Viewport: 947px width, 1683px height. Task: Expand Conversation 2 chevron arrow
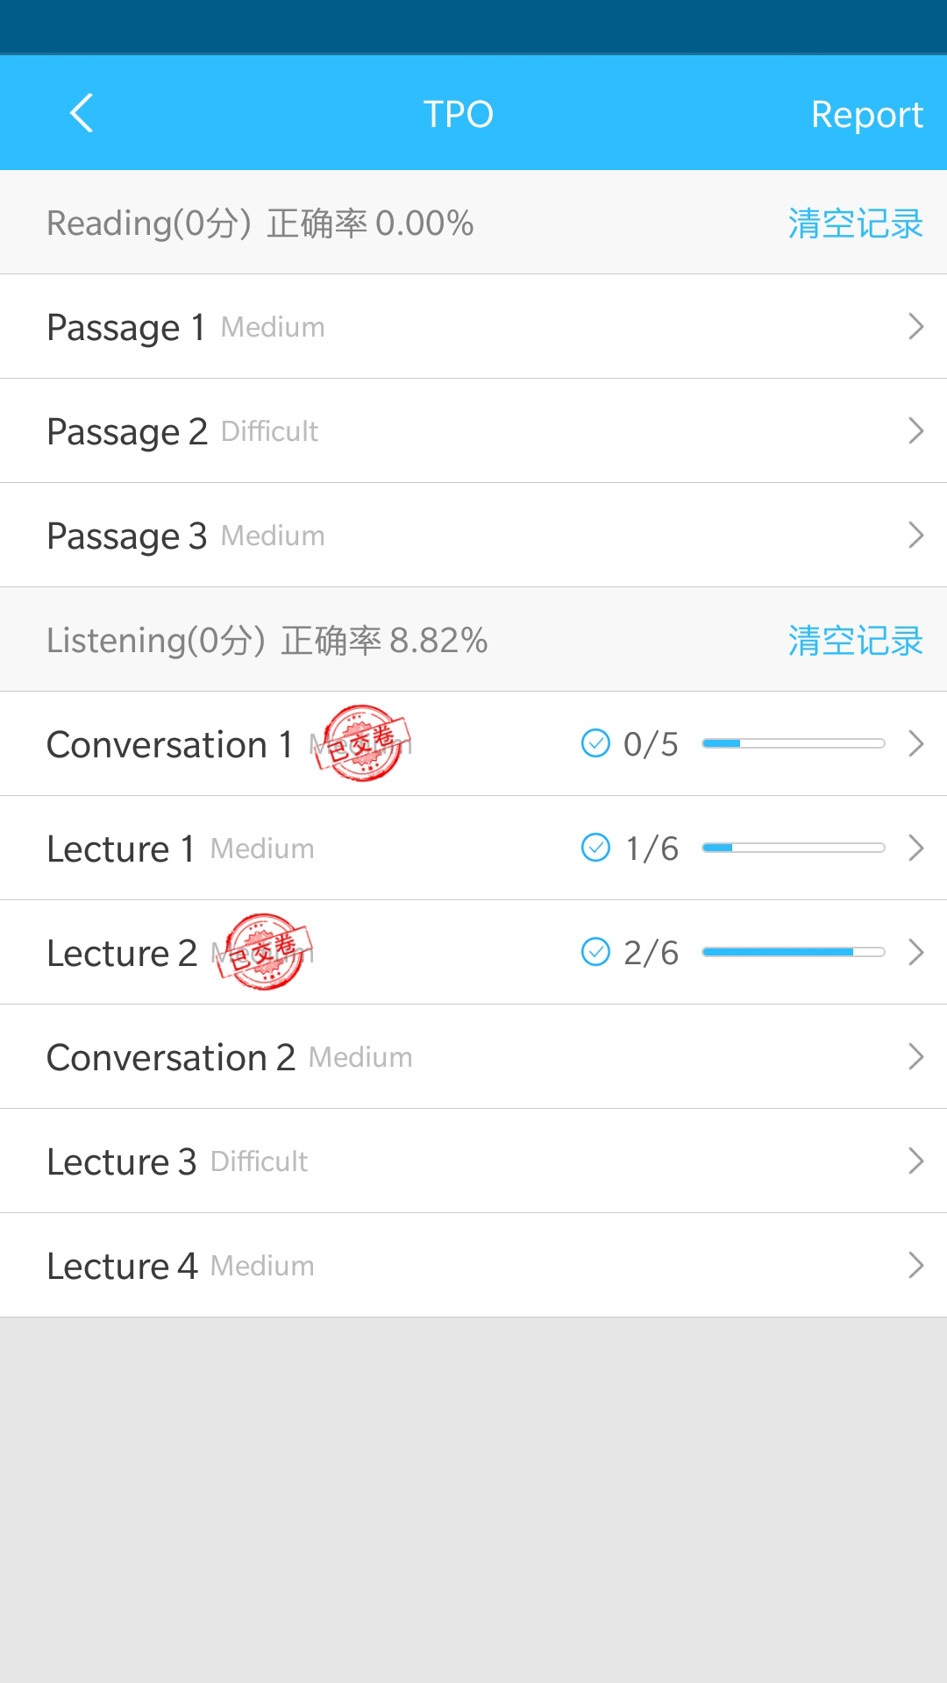click(x=915, y=1056)
